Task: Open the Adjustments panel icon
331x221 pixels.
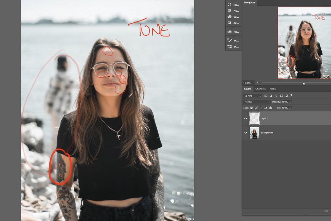Action: pos(229,23)
